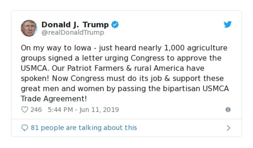This screenshot has width=253, height=148.
Task: Click the 246 likes count
Action: click(x=36, y=110)
